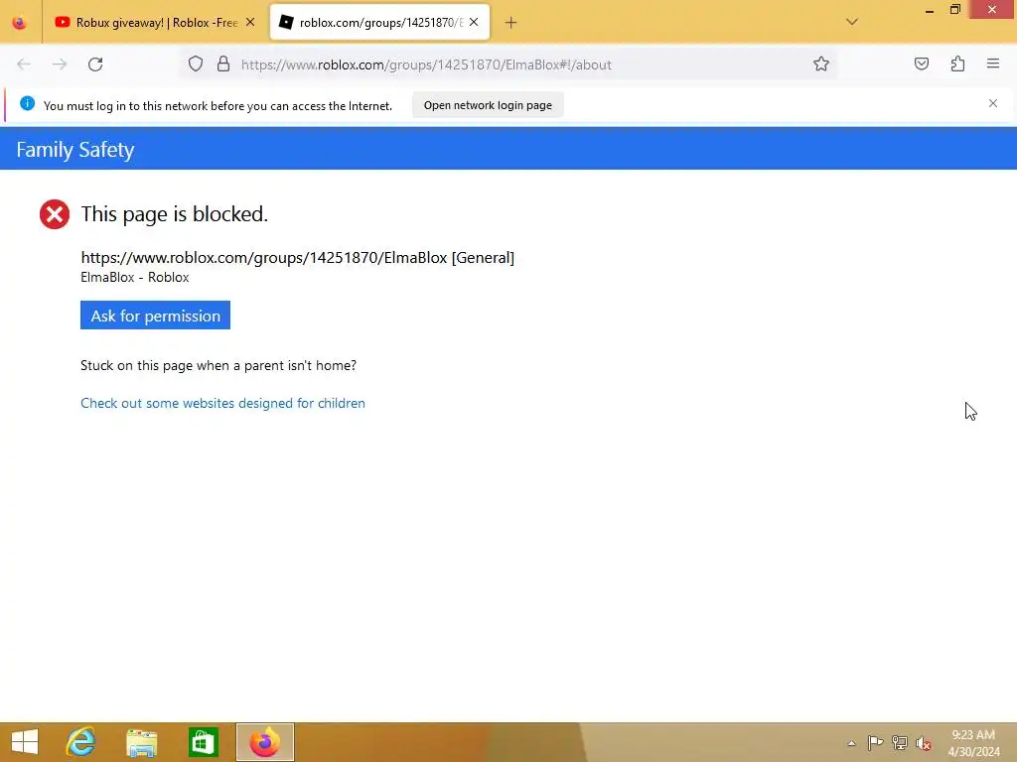Open the tracking protection shield icon

click(196, 63)
